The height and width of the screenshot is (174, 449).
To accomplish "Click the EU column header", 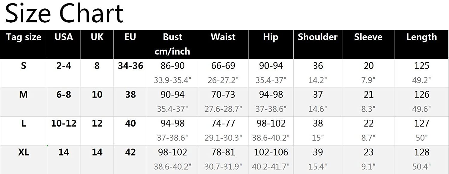I will pos(130,37).
